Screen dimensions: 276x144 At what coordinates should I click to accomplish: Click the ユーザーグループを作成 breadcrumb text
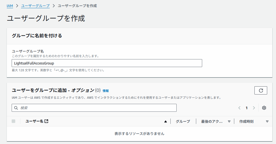coord(77,6)
